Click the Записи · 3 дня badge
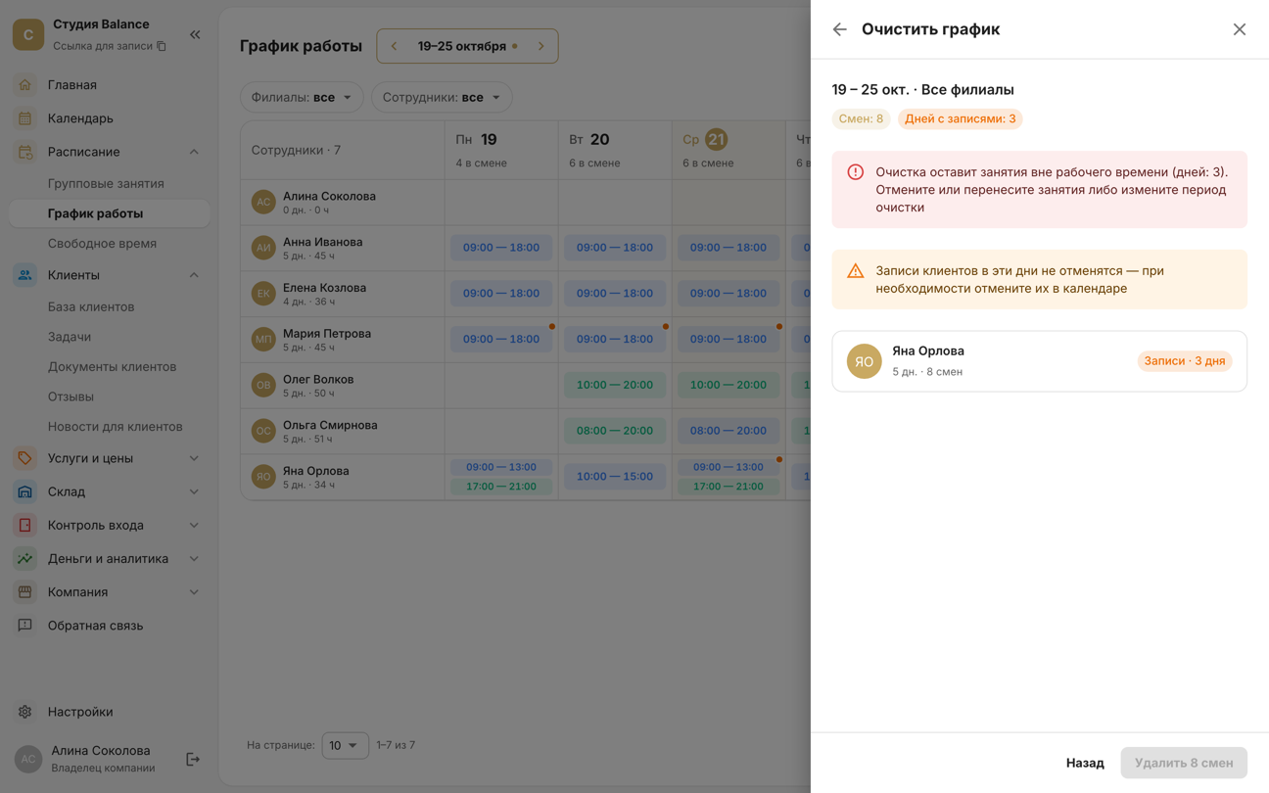 tap(1185, 361)
